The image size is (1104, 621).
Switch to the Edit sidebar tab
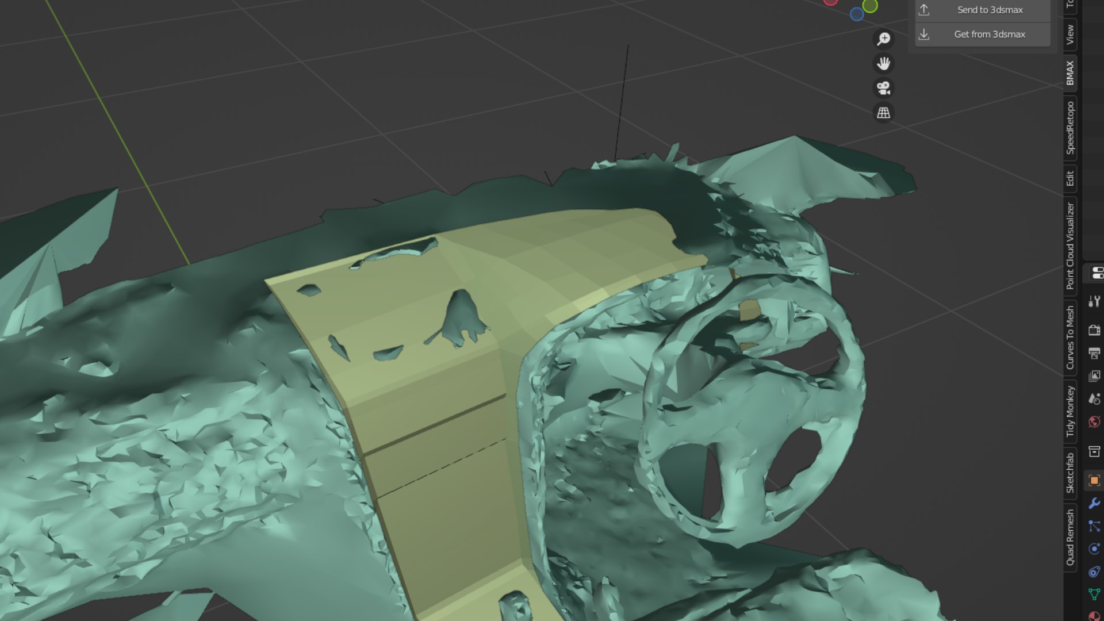coord(1070,178)
